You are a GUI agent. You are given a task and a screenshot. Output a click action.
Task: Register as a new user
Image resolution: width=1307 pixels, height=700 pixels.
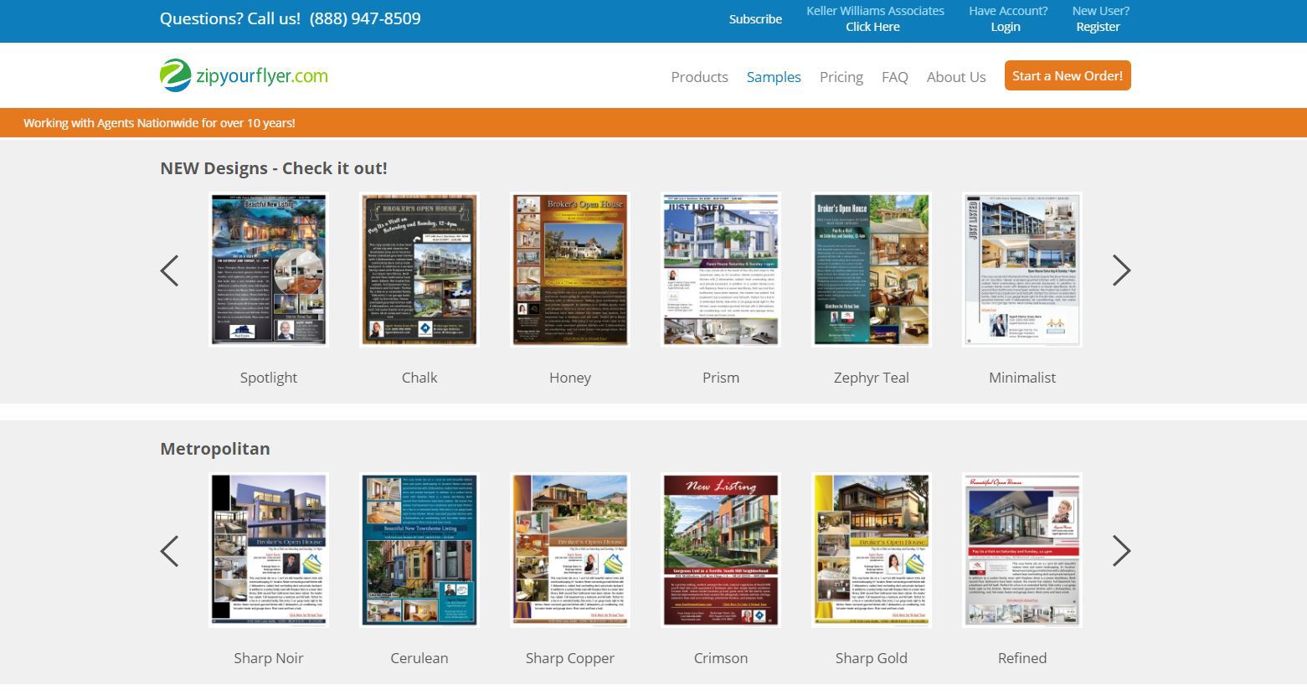1098,26
